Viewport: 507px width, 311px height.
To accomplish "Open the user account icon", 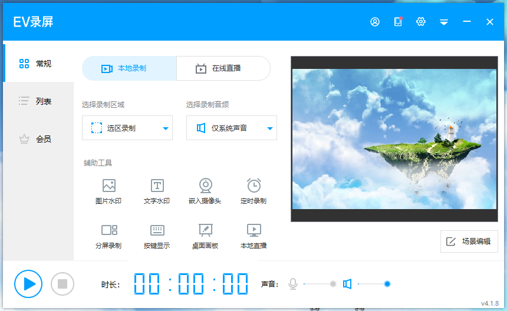I will 375,22.
